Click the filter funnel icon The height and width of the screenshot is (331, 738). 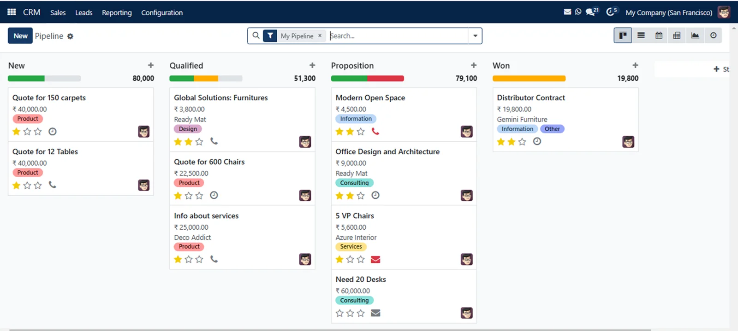point(270,36)
